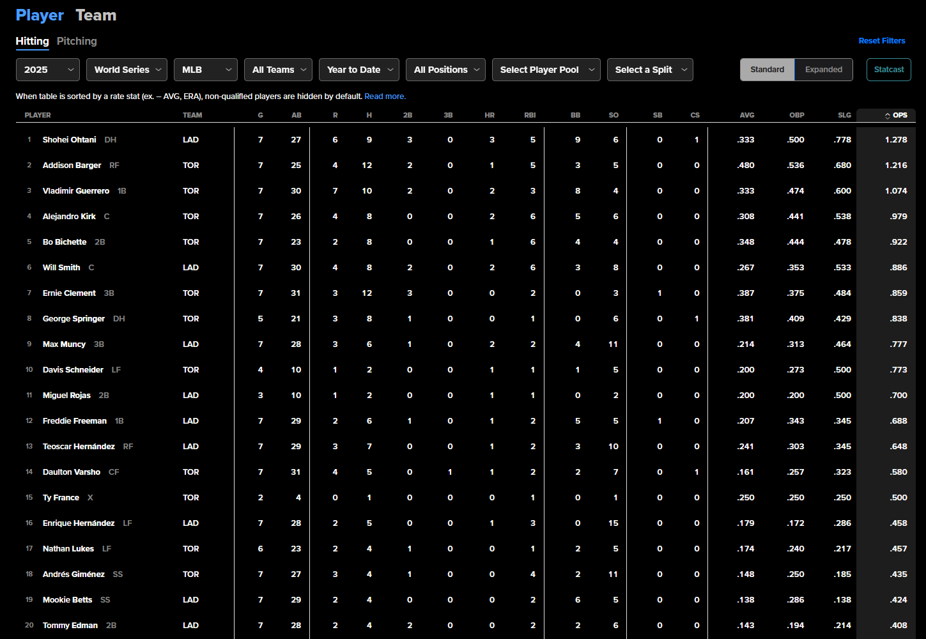
Task: Sort by the H column header
Action: (369, 116)
